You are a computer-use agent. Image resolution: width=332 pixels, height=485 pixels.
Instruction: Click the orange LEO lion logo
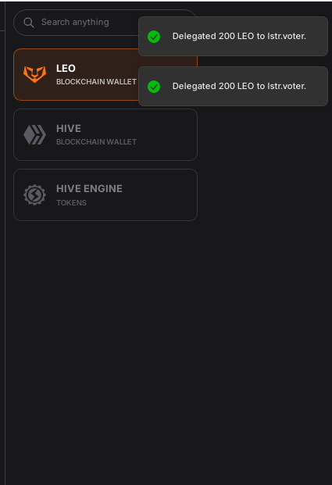pos(34,74)
